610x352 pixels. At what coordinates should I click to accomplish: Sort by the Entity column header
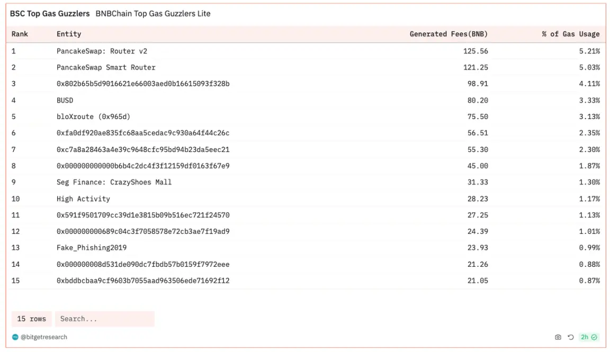[x=69, y=34]
